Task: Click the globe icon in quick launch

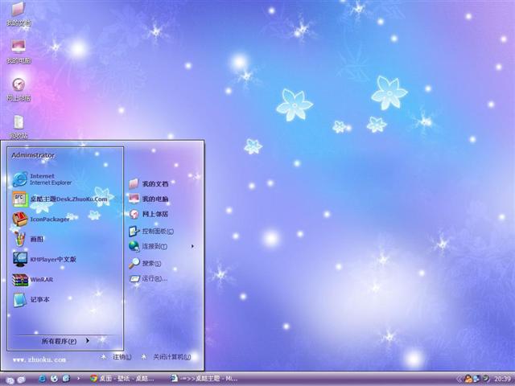Action: point(54,379)
